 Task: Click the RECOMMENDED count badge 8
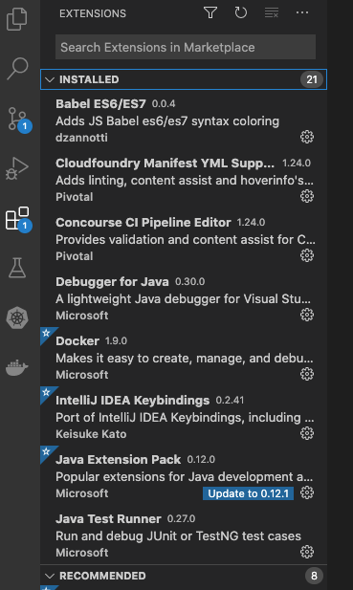[x=314, y=576]
